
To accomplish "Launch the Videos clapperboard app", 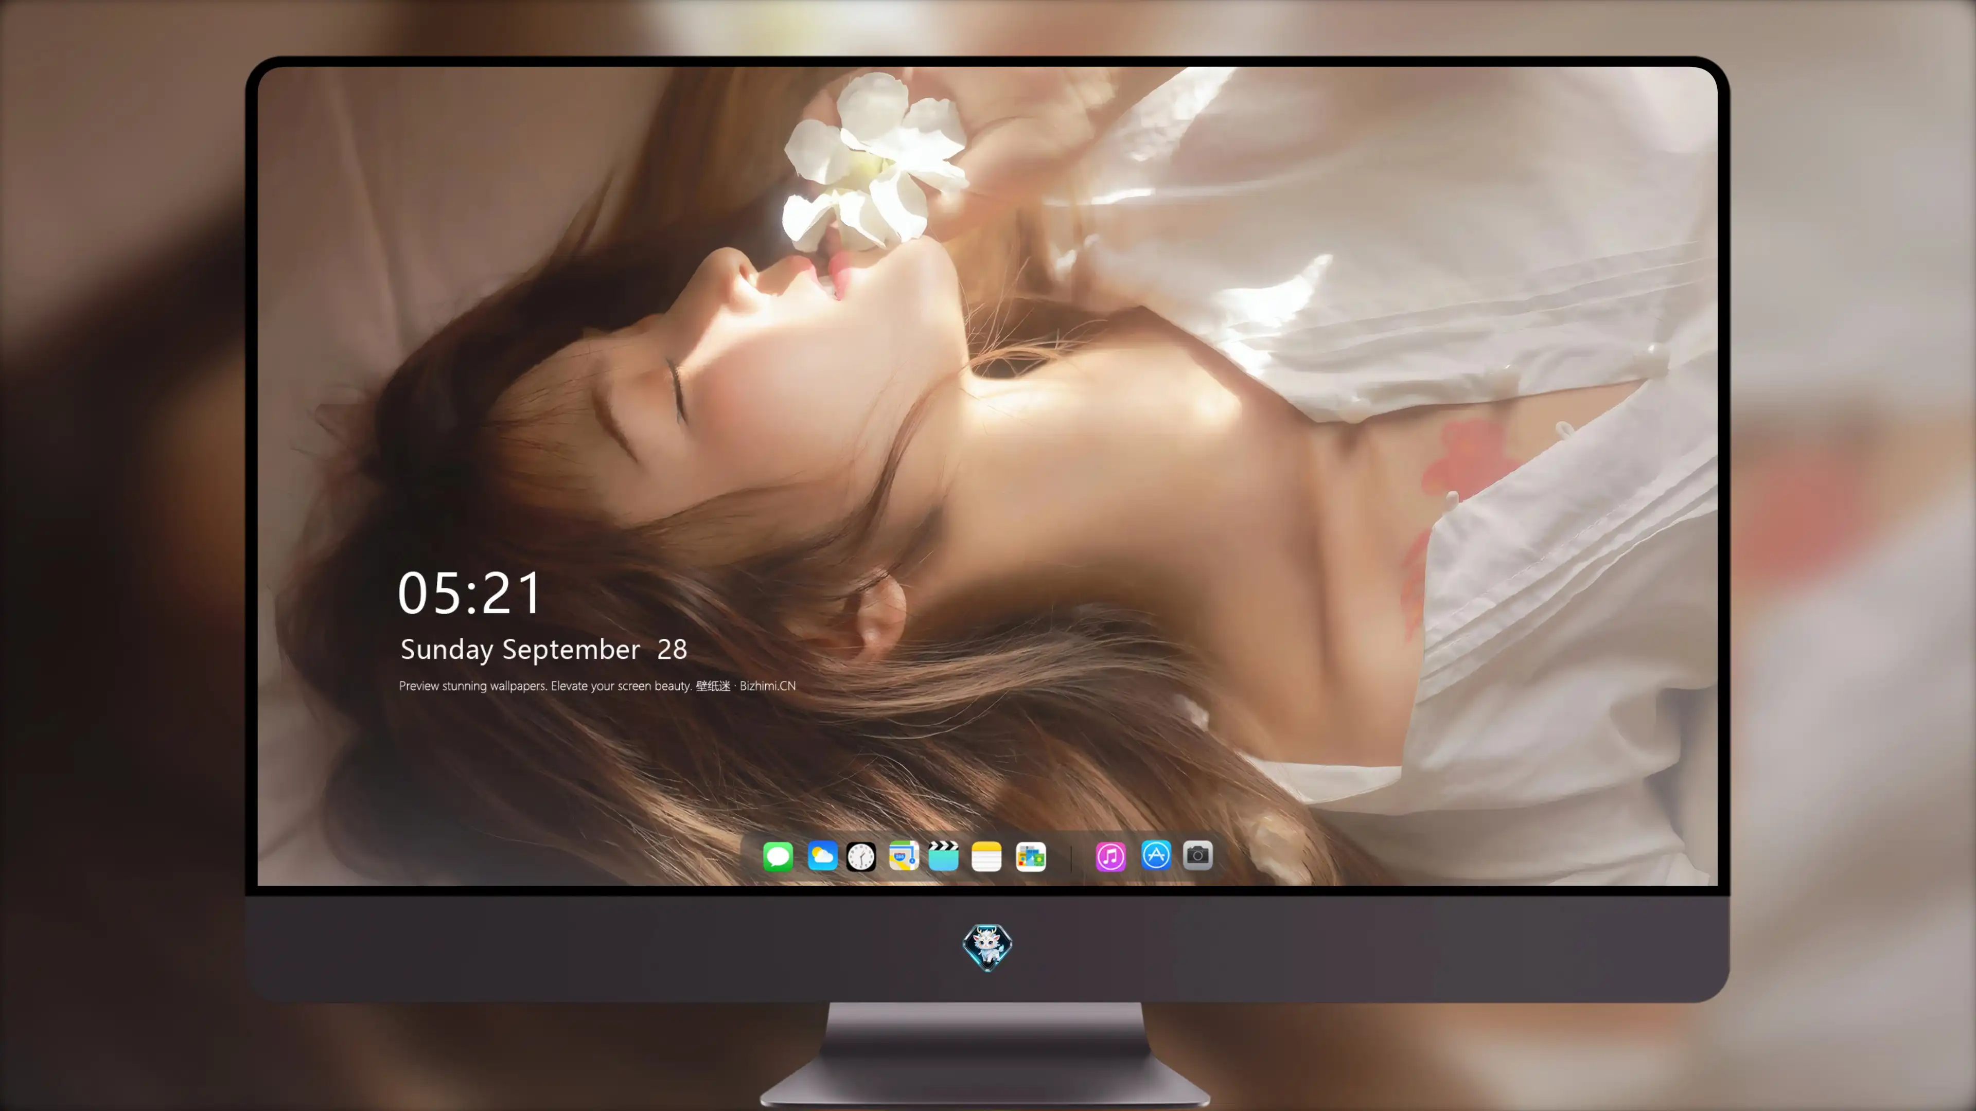I will (x=944, y=856).
